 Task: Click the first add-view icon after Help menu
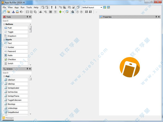43,7
